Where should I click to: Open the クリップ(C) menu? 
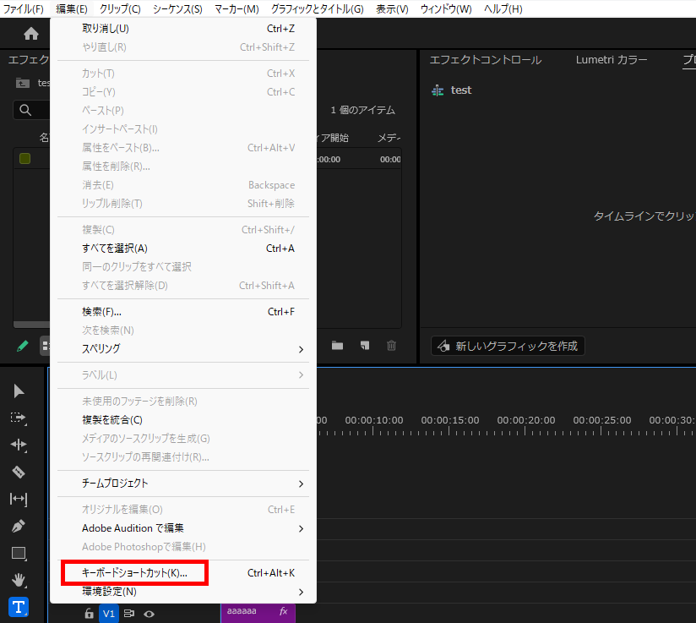point(120,9)
